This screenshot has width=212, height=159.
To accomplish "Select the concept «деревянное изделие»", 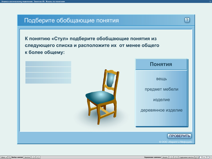I will pos(161,110).
